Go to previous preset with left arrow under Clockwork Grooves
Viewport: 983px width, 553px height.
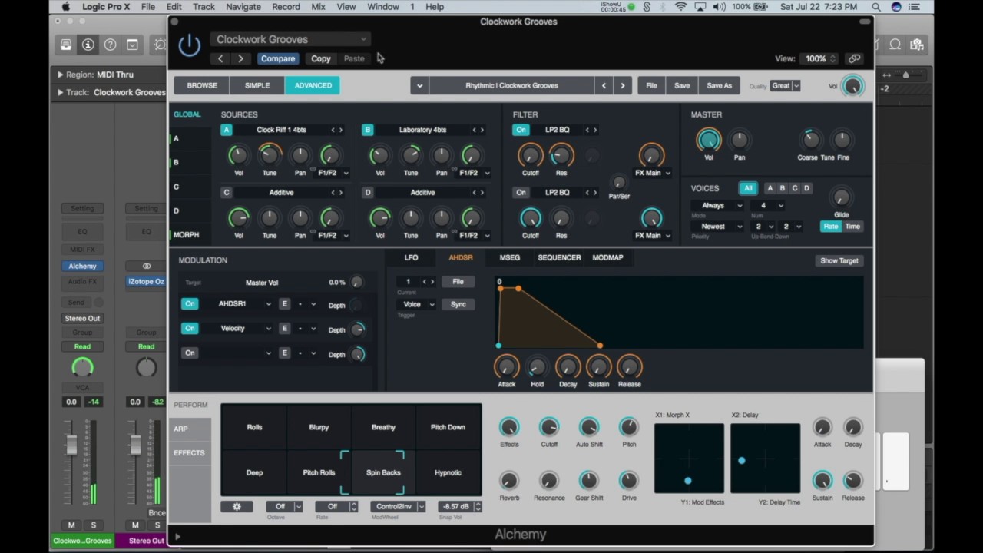click(220, 58)
